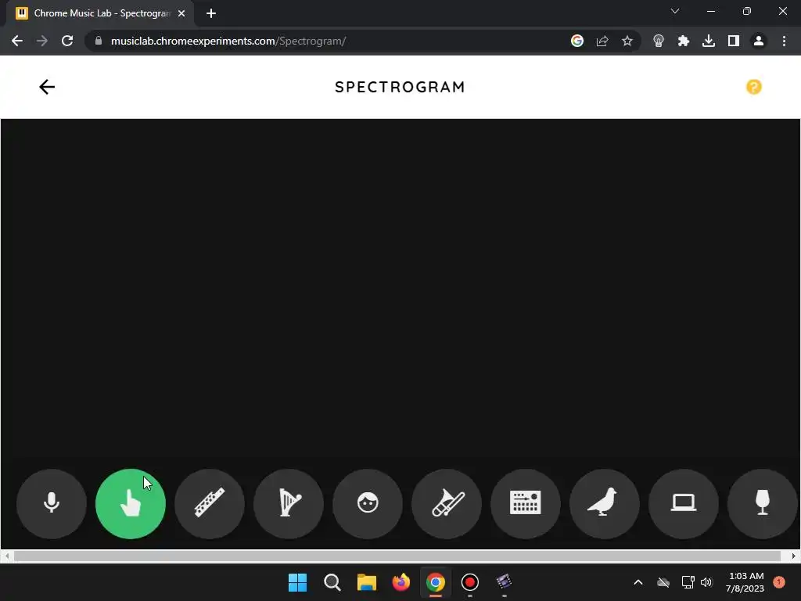Close the Chrome Music Lab tab
Screen dimensions: 801x601
click(x=181, y=13)
